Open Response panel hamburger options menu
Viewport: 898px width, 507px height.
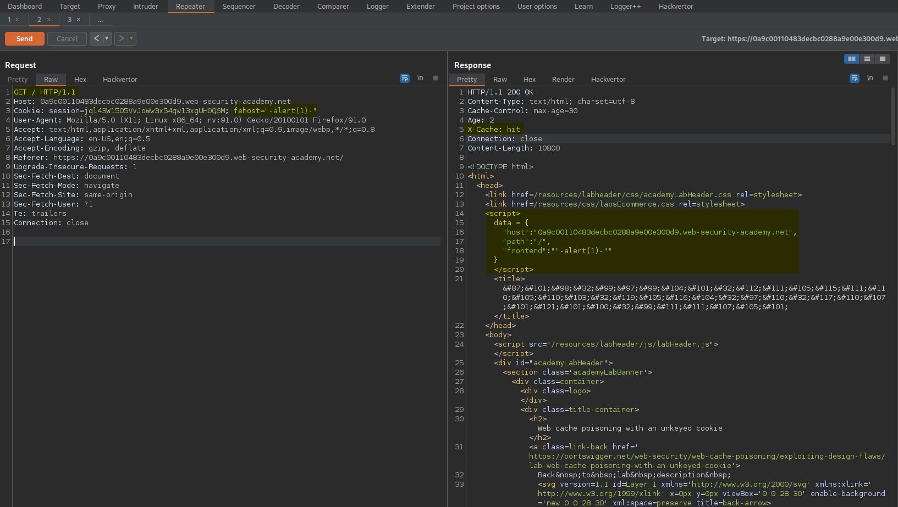tap(885, 78)
